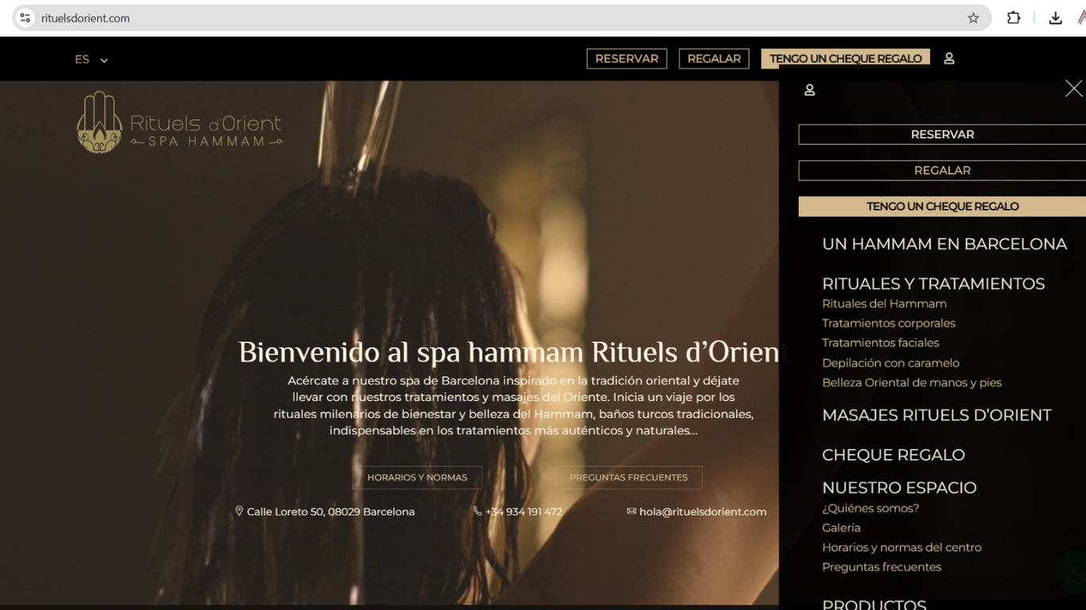This screenshot has height=610, width=1086.
Task: Click the site info icon in address bar
Action: pyautogui.click(x=25, y=17)
